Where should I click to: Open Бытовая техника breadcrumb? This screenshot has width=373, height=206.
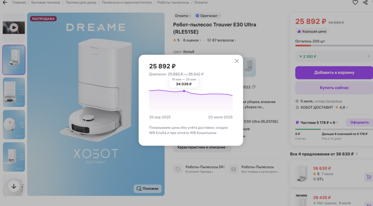click(x=46, y=2)
